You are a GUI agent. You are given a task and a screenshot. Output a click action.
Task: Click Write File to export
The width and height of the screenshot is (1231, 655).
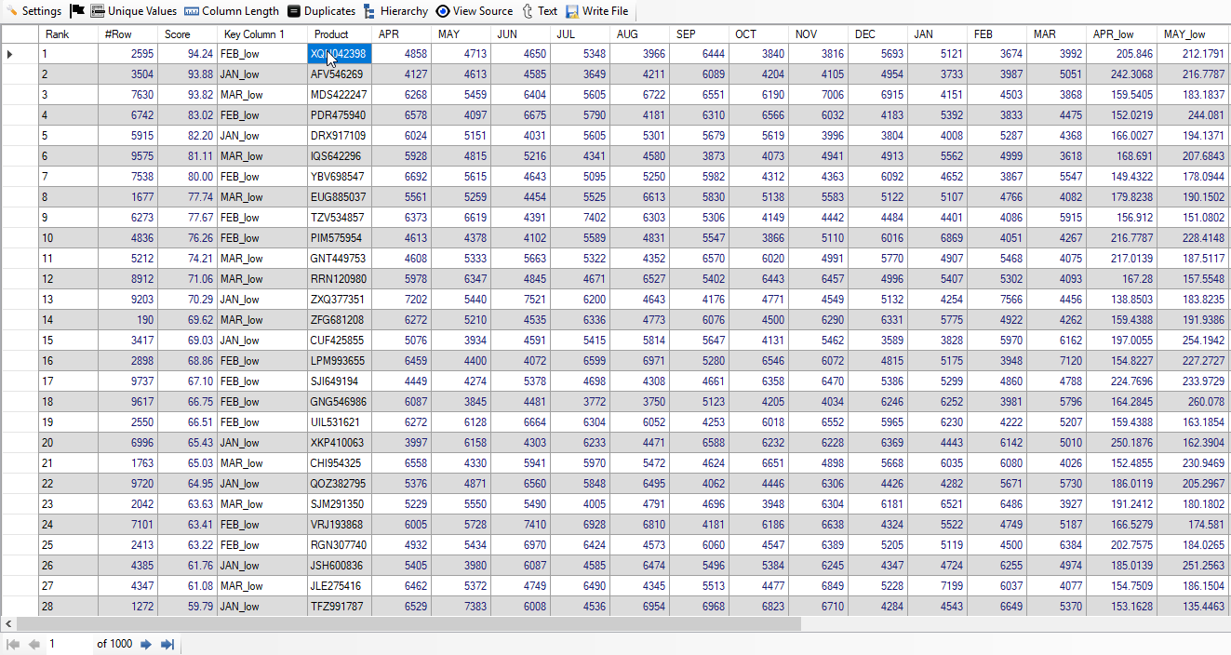pyautogui.click(x=596, y=11)
